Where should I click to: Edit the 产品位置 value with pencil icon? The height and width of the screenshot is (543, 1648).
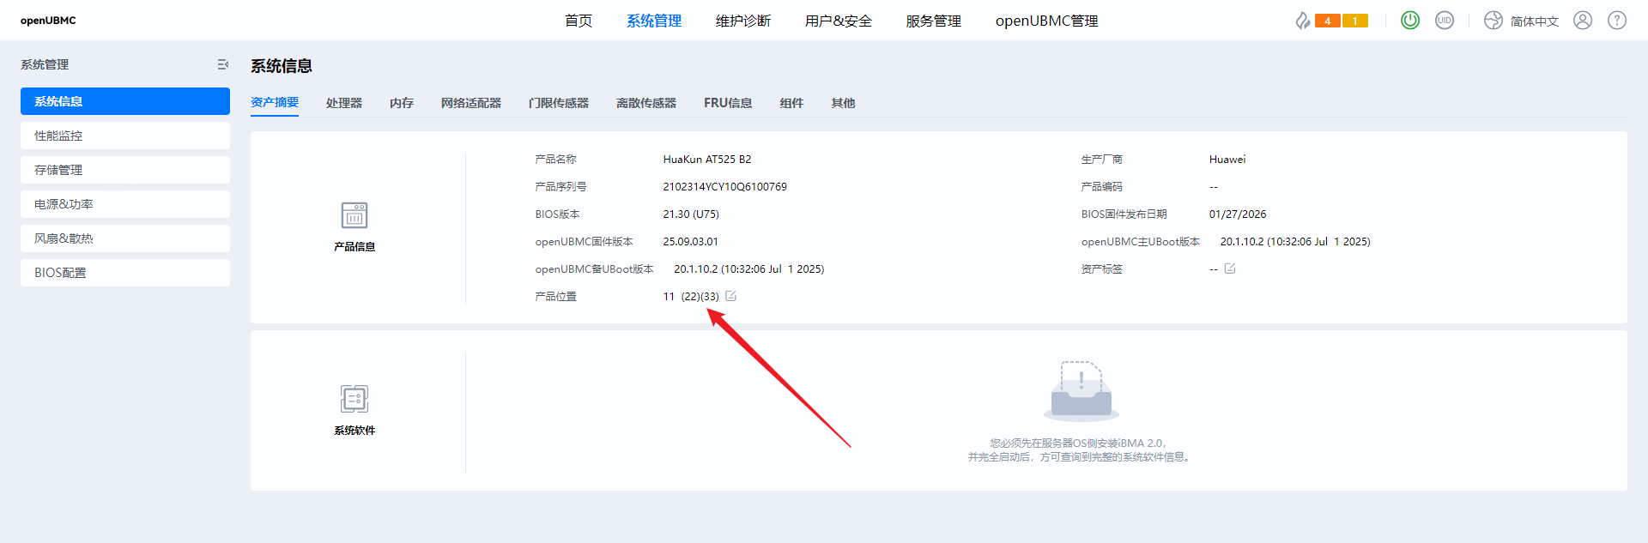730,296
